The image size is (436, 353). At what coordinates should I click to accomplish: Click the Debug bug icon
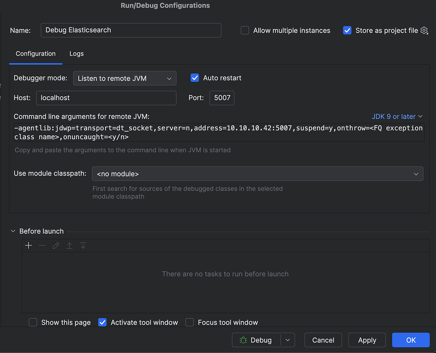click(x=243, y=340)
